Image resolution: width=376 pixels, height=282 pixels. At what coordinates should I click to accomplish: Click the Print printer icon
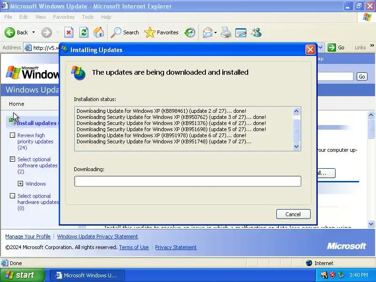click(226, 32)
